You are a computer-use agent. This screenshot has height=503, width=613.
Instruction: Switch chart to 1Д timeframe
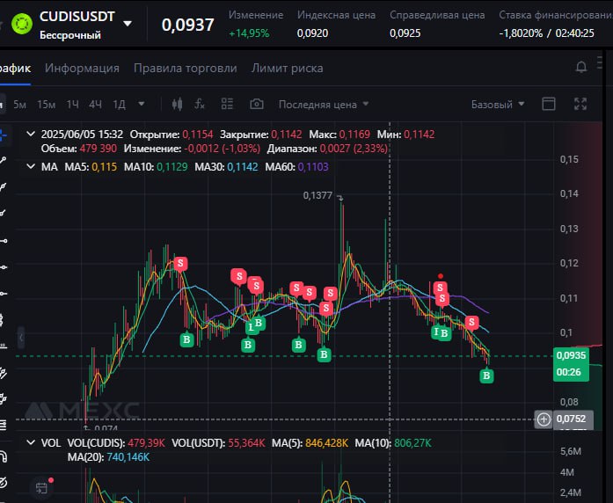(119, 105)
